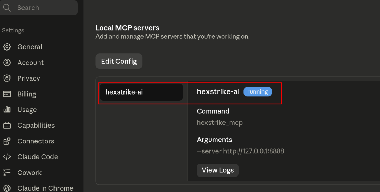Viewport: 380px width, 192px height.
Task: Click the General gear icon
Action: click(7, 47)
